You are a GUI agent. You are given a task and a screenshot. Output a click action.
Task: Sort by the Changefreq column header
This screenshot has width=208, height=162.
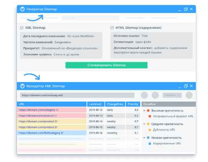point(115,104)
